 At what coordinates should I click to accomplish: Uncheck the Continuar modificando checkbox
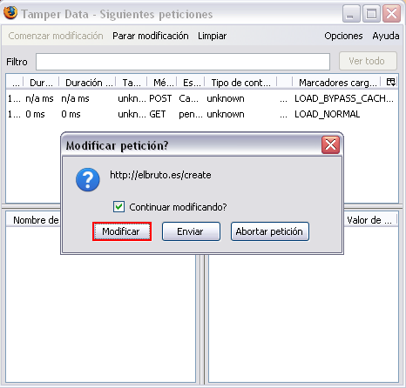[x=118, y=207]
